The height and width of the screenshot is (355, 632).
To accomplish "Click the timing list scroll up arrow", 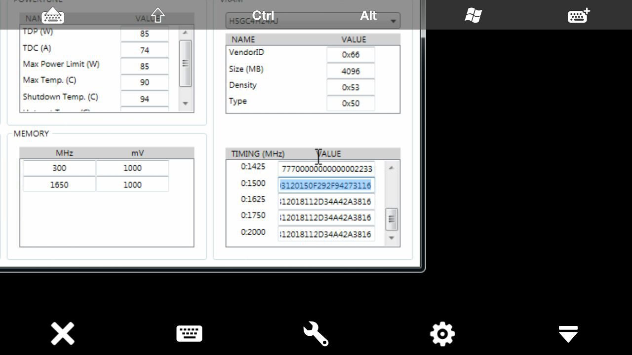I will tap(391, 168).
